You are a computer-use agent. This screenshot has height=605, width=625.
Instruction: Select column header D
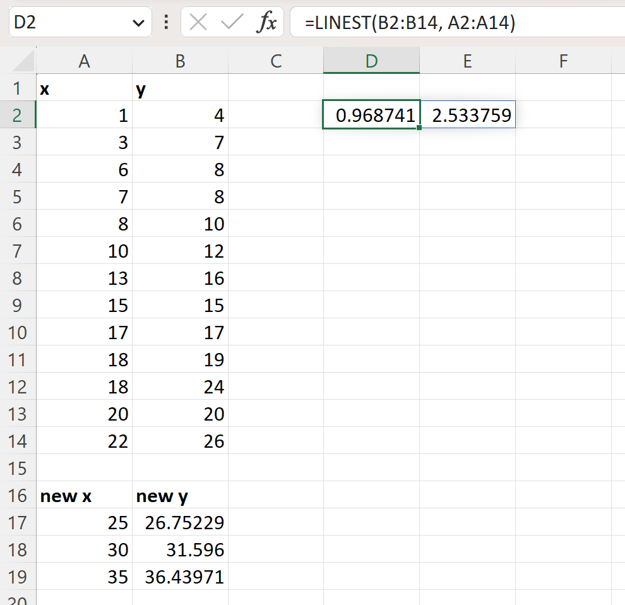(371, 61)
